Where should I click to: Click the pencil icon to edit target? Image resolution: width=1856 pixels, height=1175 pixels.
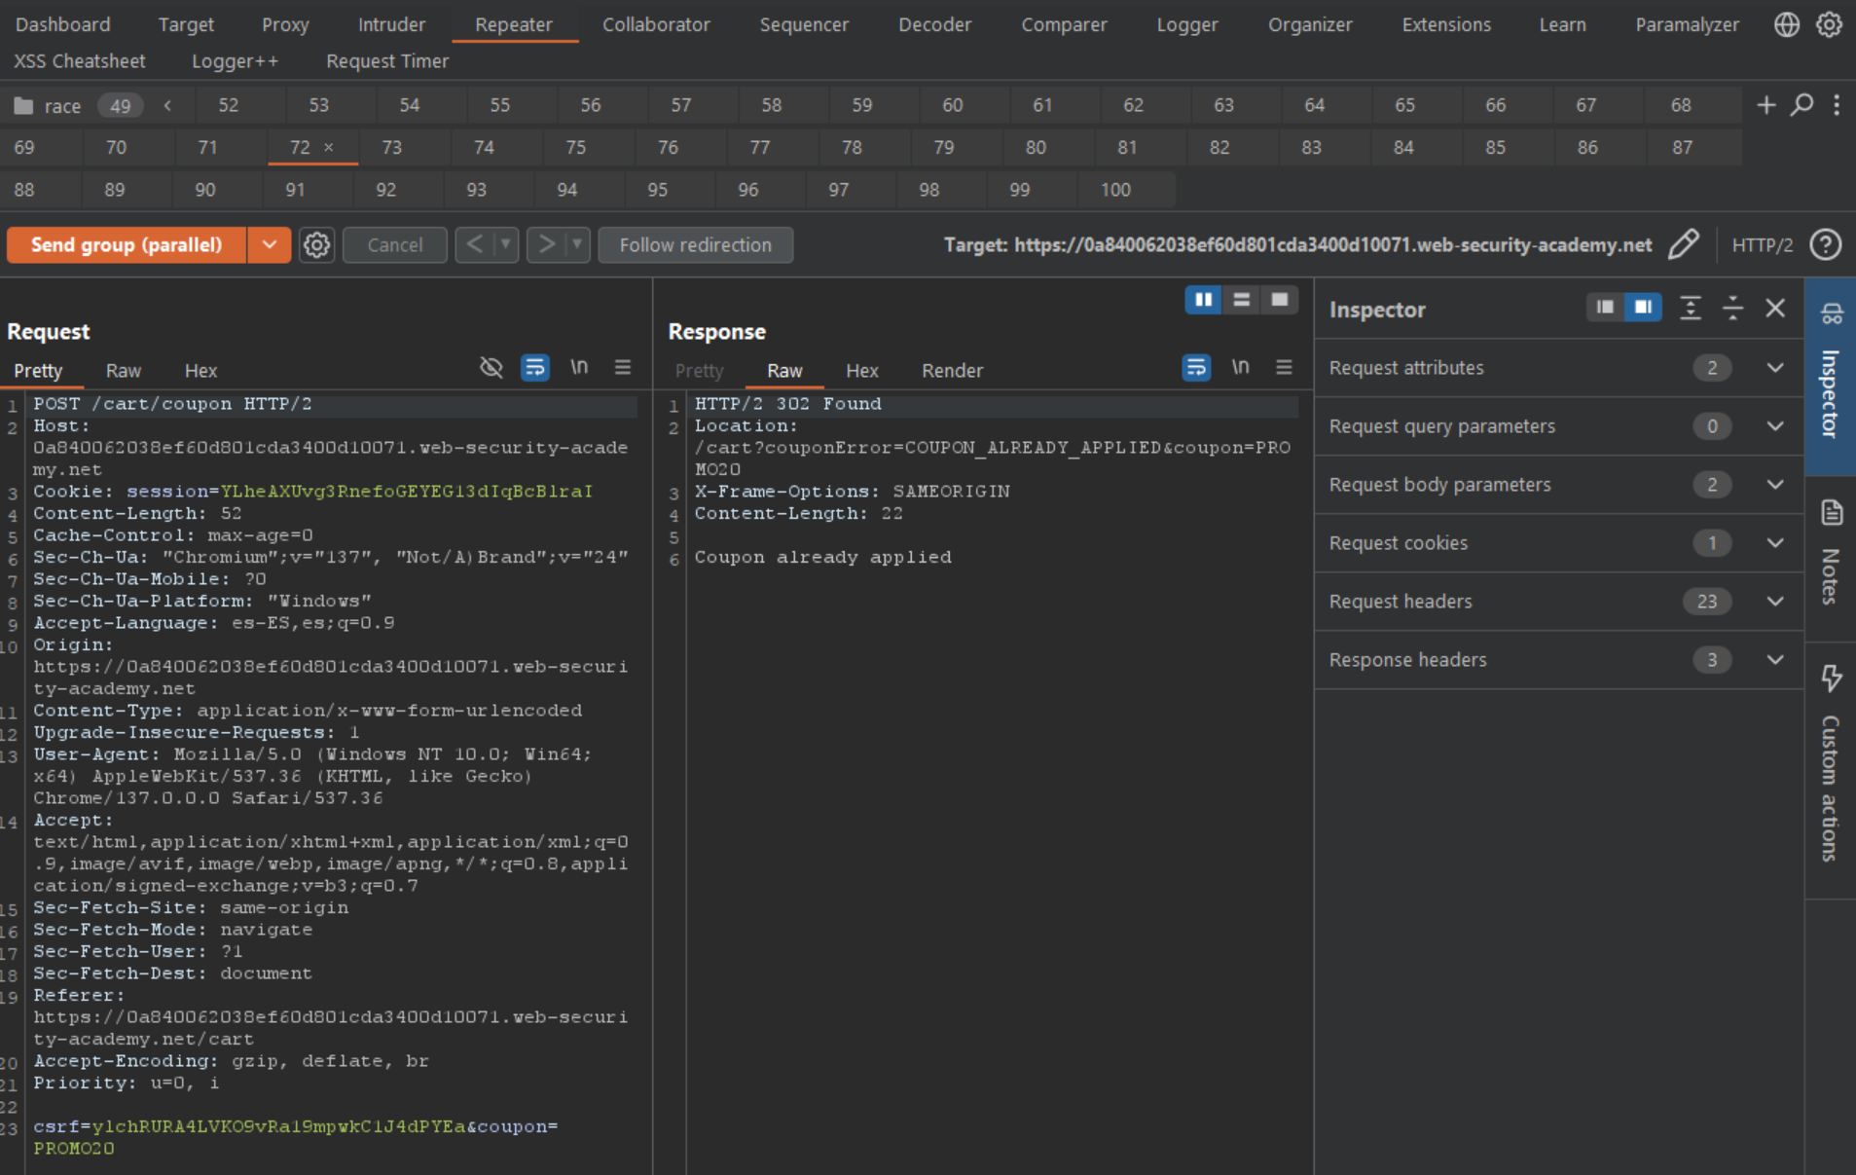[1683, 245]
